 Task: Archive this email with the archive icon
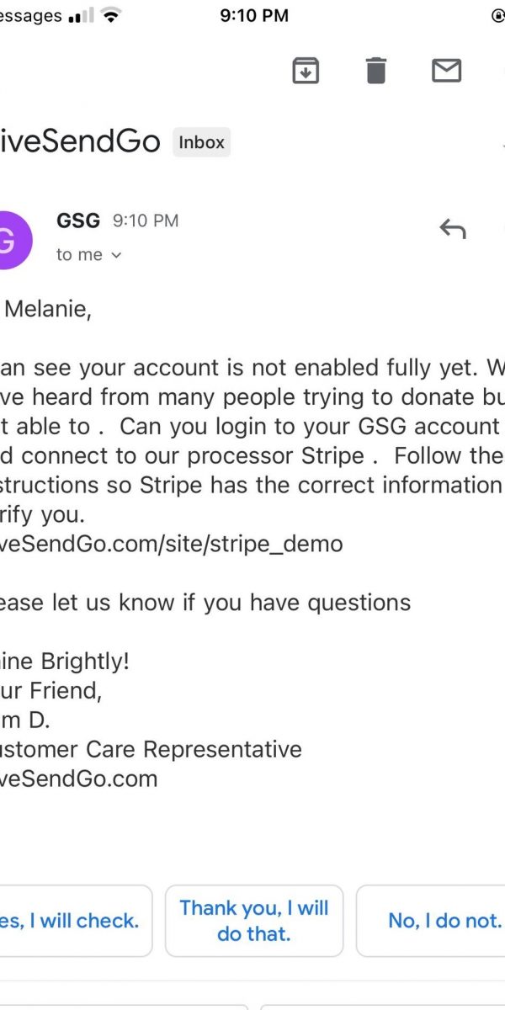306,71
